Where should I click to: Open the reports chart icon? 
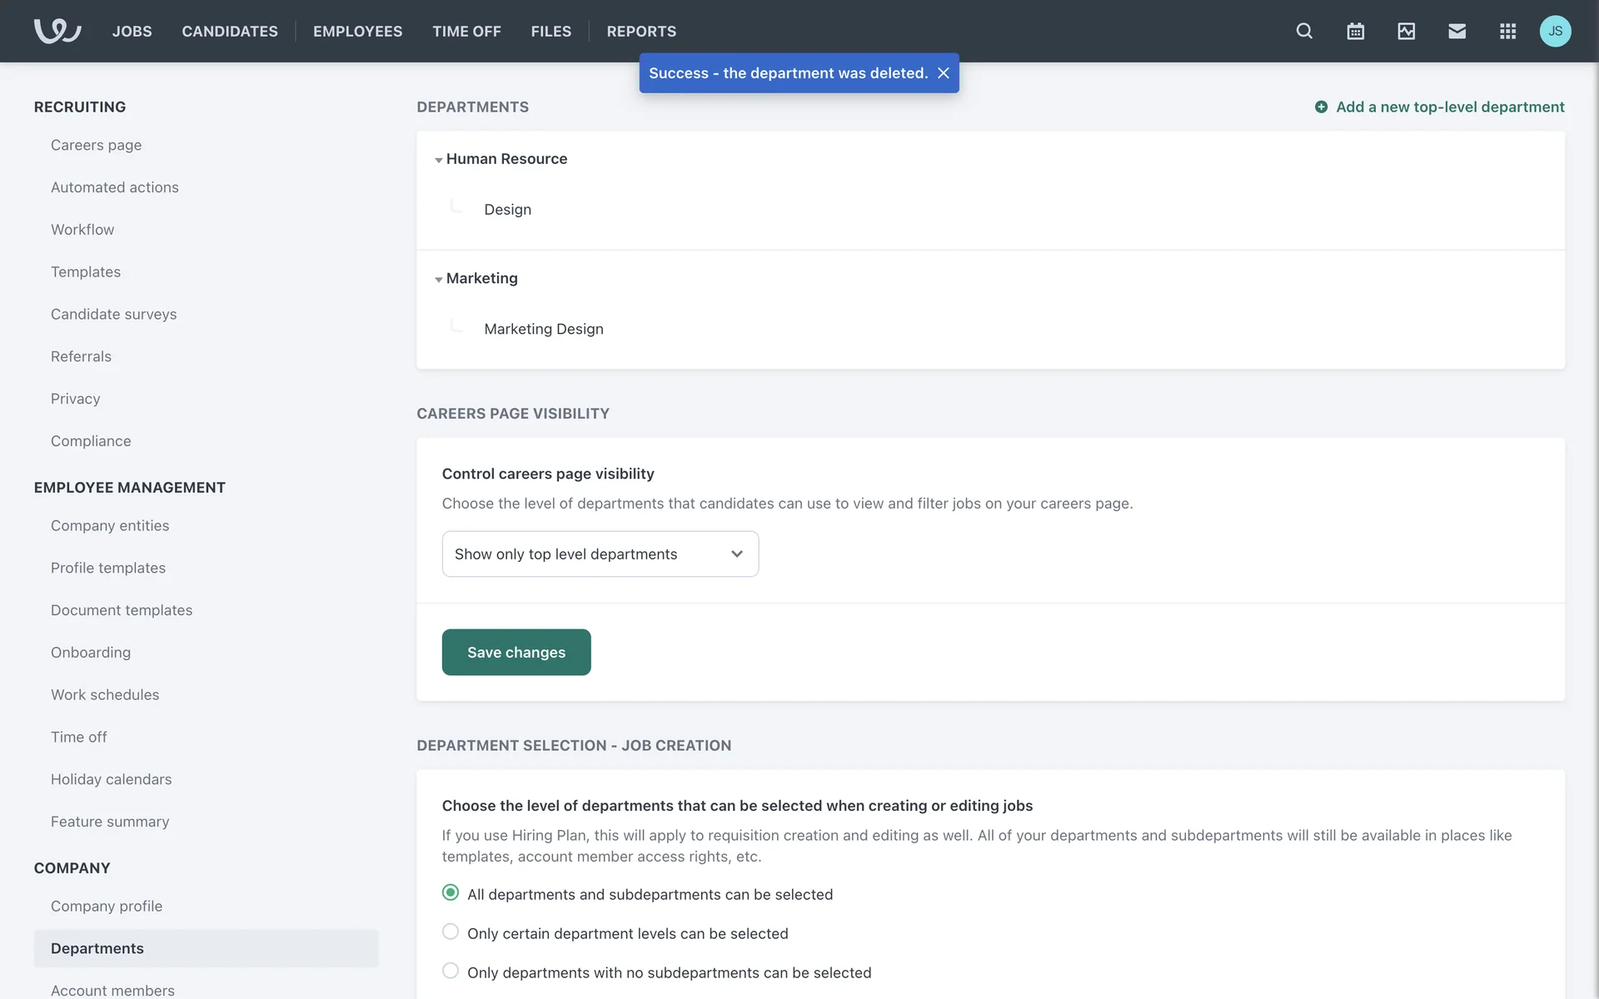[1406, 31]
